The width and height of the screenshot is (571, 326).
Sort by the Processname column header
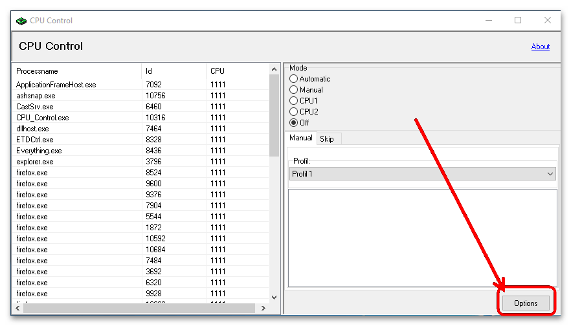coord(76,71)
